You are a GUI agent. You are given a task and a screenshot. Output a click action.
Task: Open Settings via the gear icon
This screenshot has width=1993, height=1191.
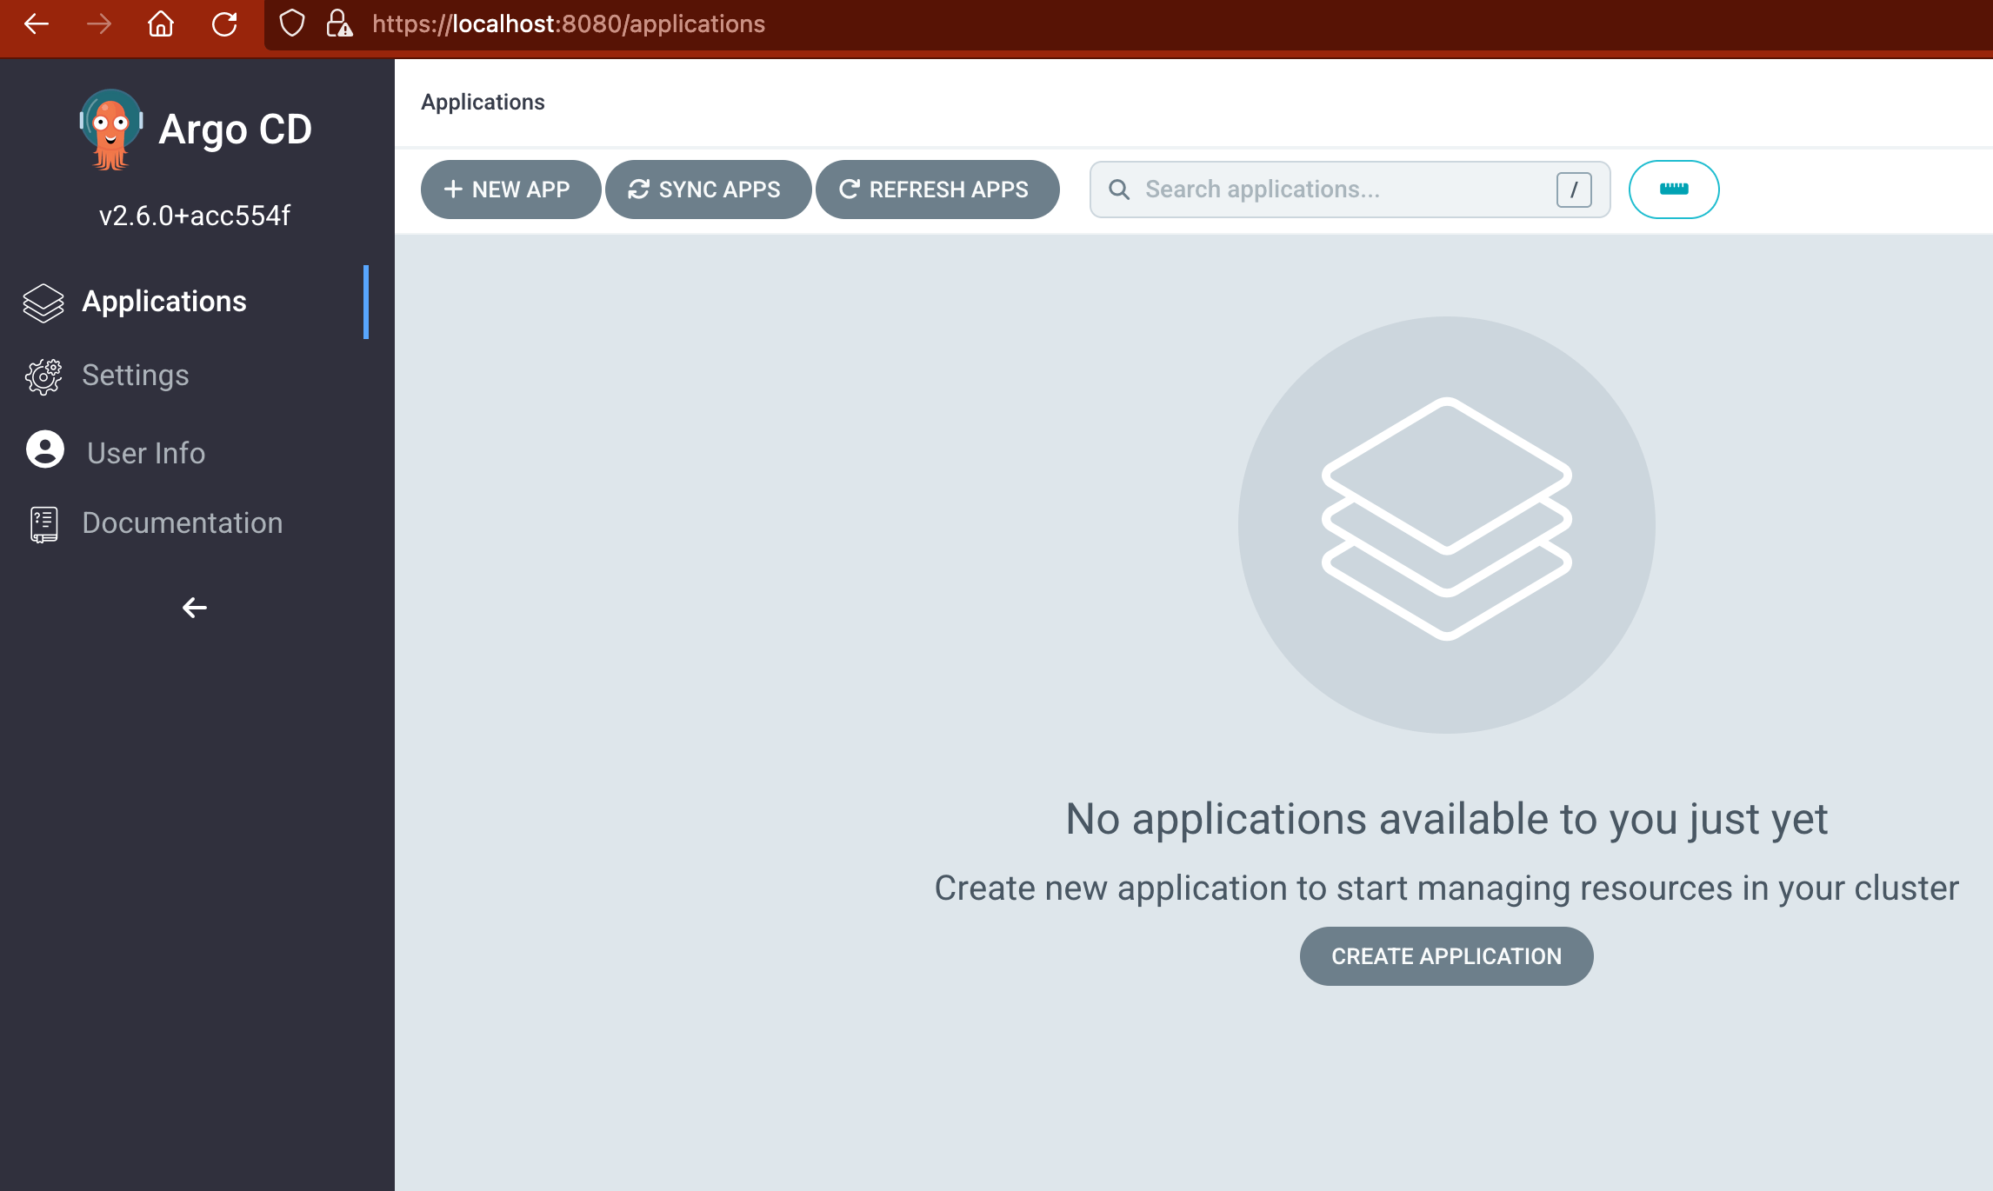[x=43, y=376]
